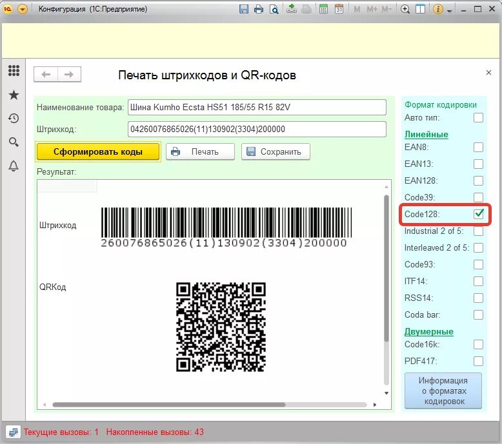Enable the Interleaved 2 of 5 checkbox

(478, 247)
